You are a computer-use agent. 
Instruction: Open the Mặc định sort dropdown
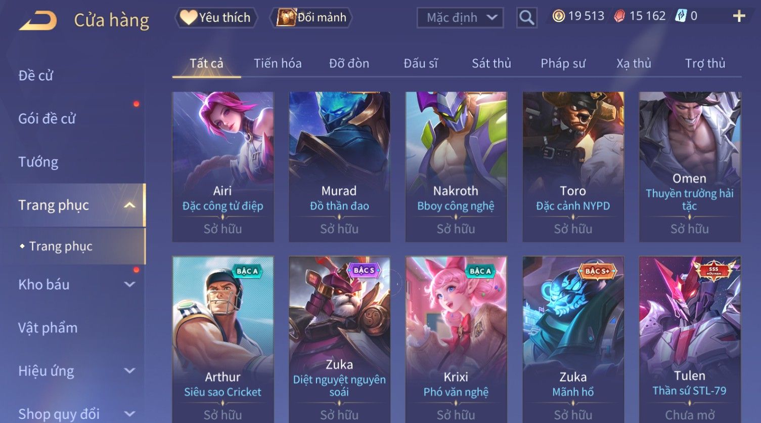point(460,18)
